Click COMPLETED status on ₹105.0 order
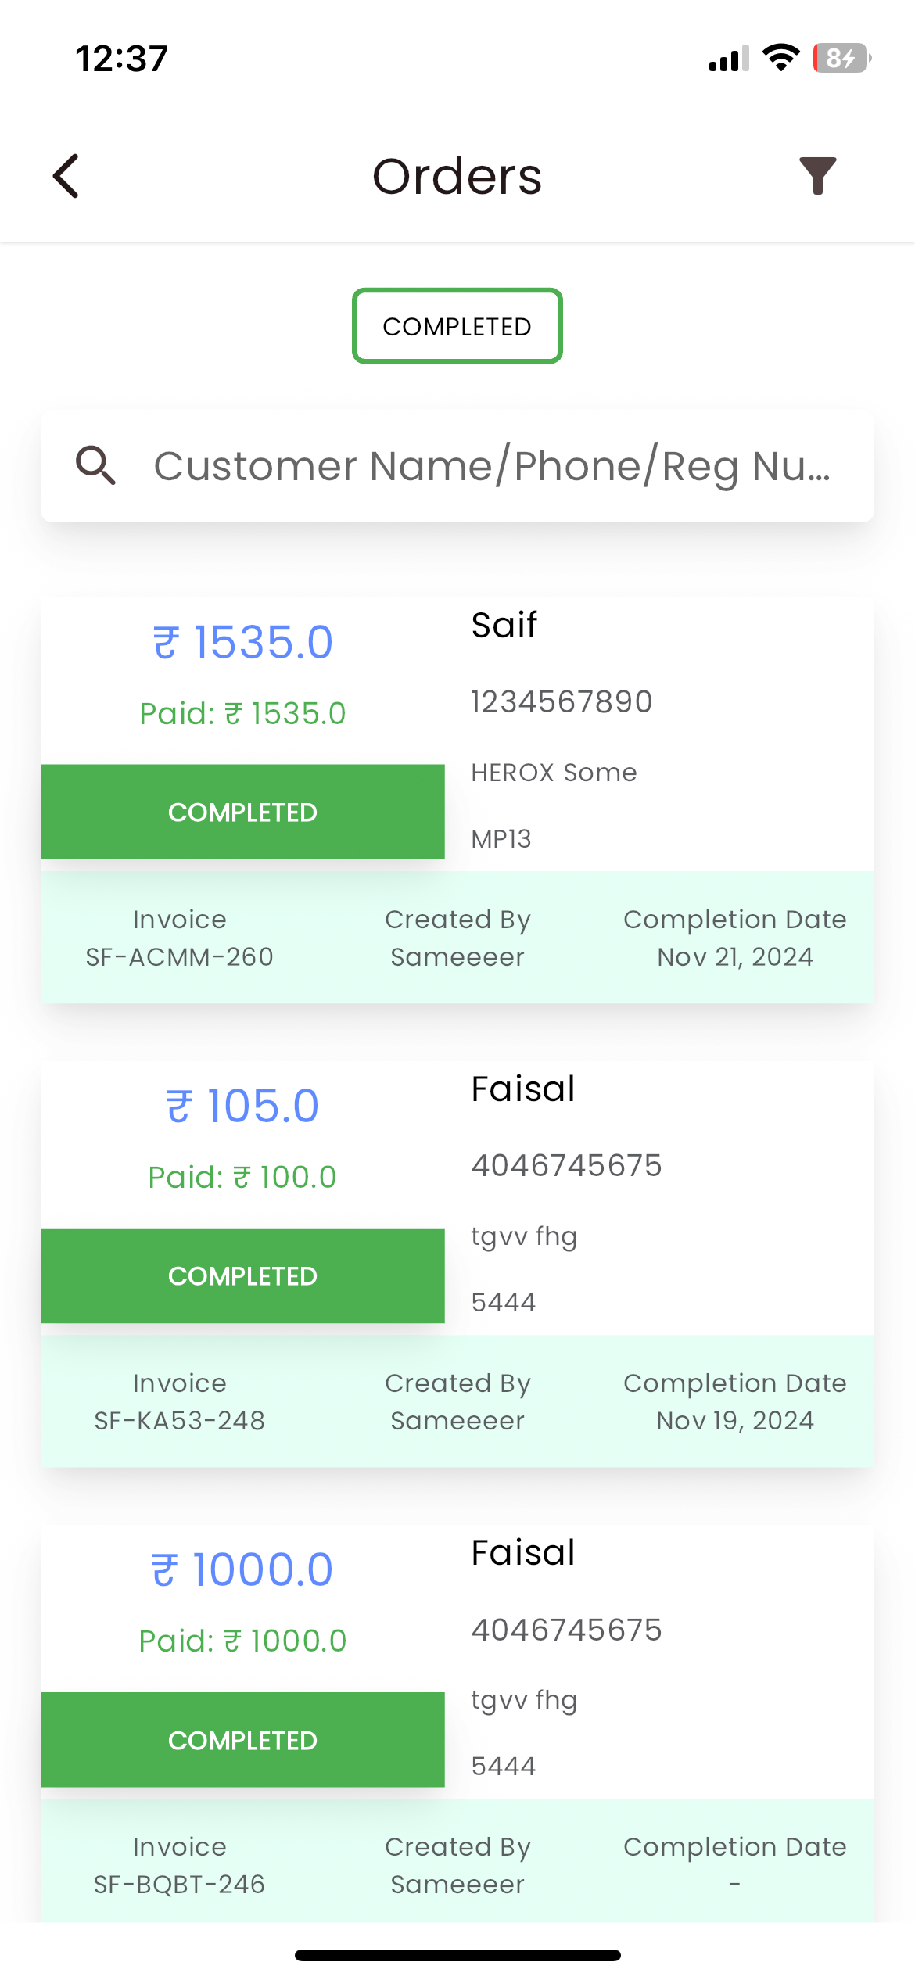Image resolution: width=915 pixels, height=1980 pixels. (x=242, y=1276)
